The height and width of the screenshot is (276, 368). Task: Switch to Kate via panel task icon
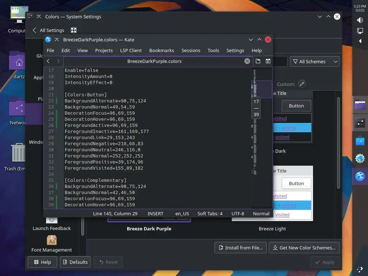point(360,176)
